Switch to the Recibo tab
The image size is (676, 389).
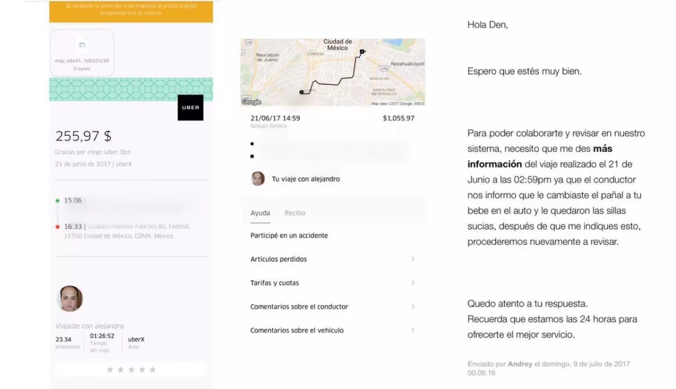pyautogui.click(x=295, y=213)
